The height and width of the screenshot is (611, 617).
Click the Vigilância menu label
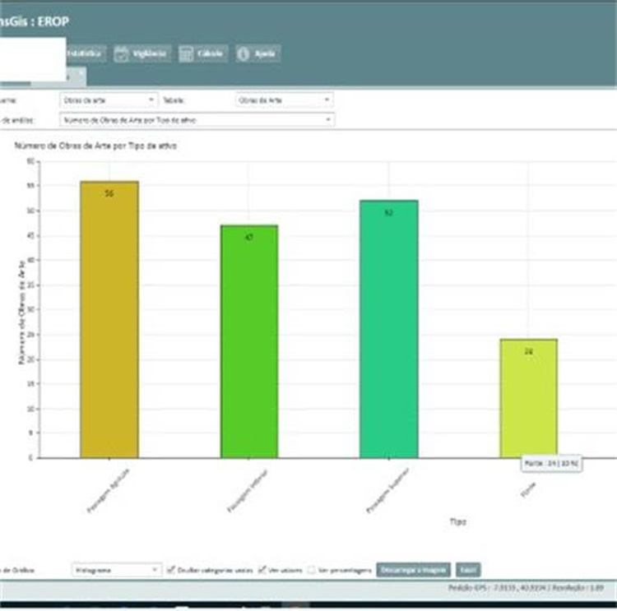click(150, 53)
